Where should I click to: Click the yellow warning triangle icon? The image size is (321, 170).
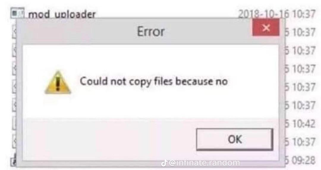pos(58,82)
